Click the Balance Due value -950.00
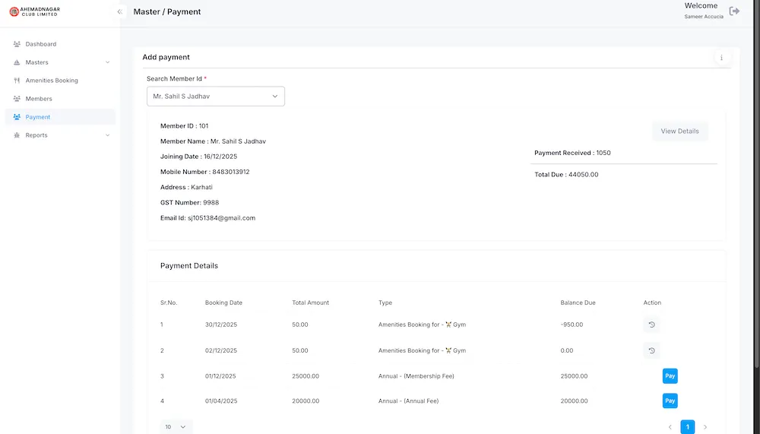The height and width of the screenshot is (434, 760). click(572, 325)
